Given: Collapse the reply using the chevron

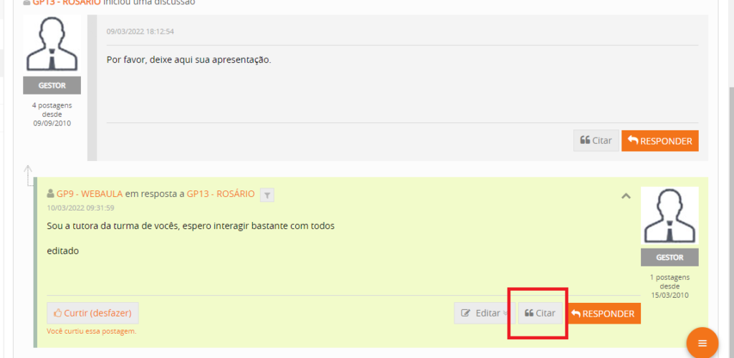Looking at the screenshot, I should (626, 195).
